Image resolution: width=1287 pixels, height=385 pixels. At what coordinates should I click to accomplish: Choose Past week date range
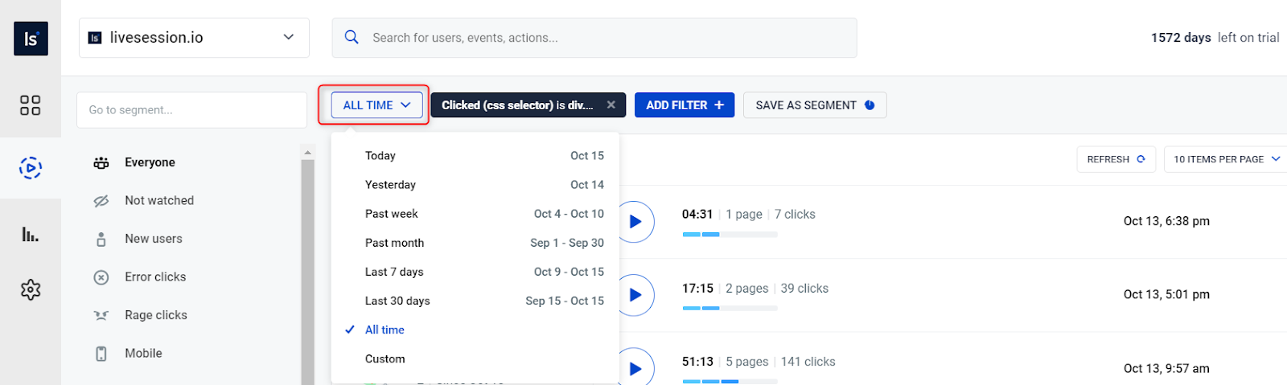tap(475, 214)
